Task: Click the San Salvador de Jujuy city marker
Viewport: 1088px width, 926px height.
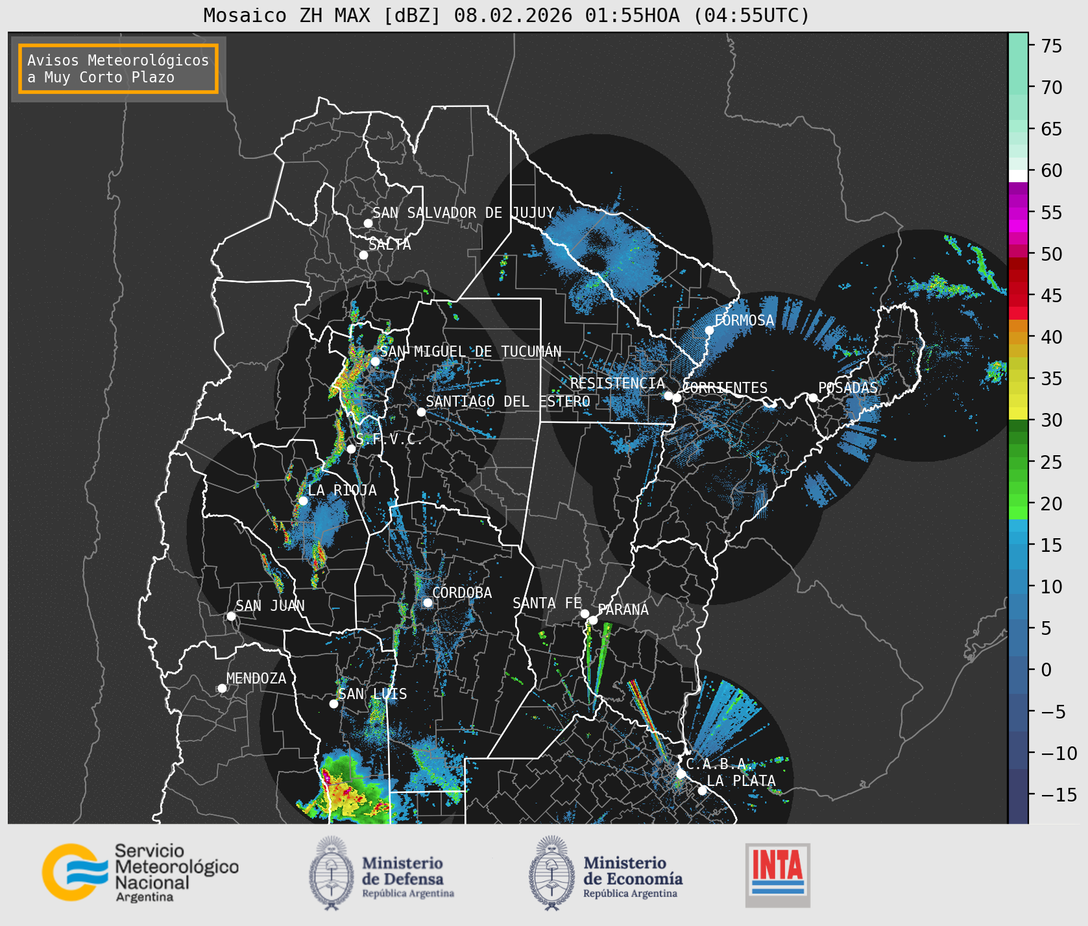Action: [x=368, y=223]
